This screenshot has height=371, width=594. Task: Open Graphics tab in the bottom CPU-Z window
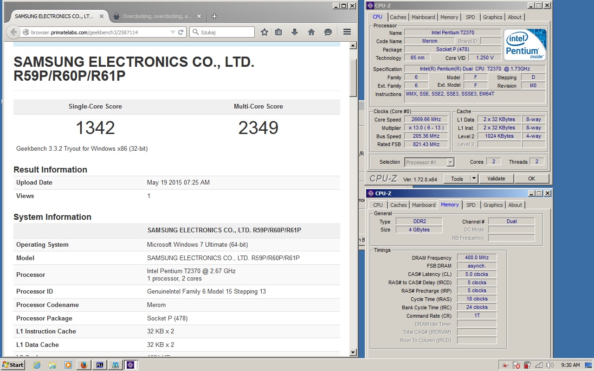coord(493,205)
